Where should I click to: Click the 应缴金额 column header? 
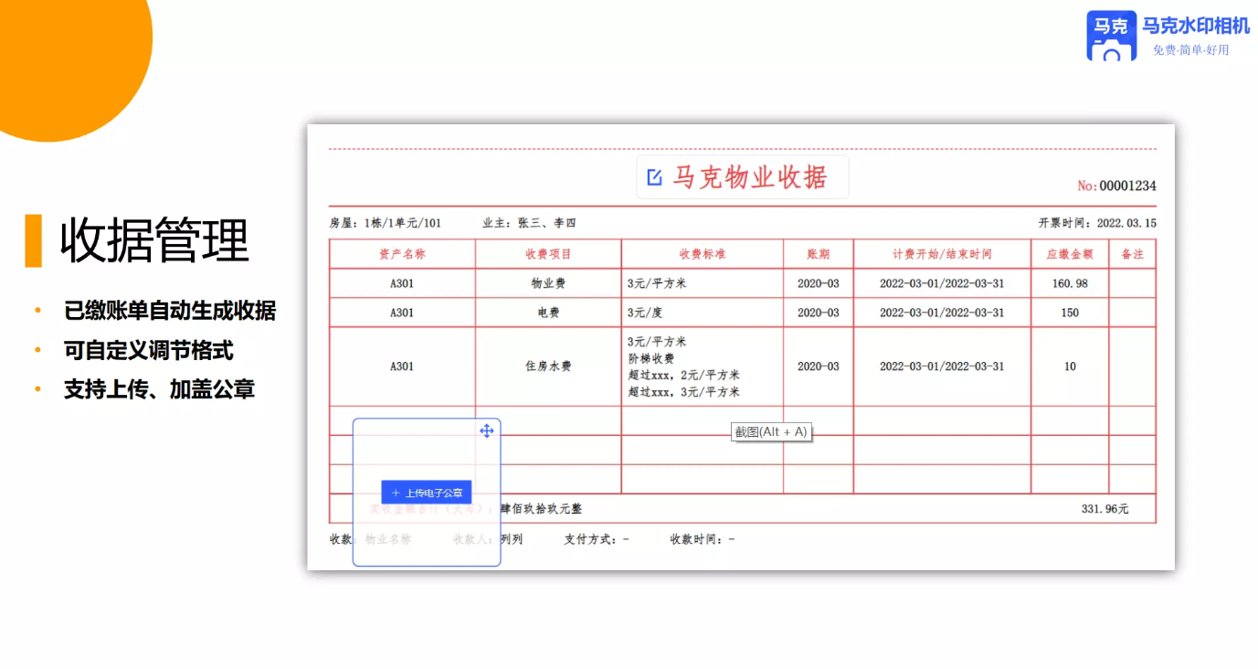point(1070,254)
